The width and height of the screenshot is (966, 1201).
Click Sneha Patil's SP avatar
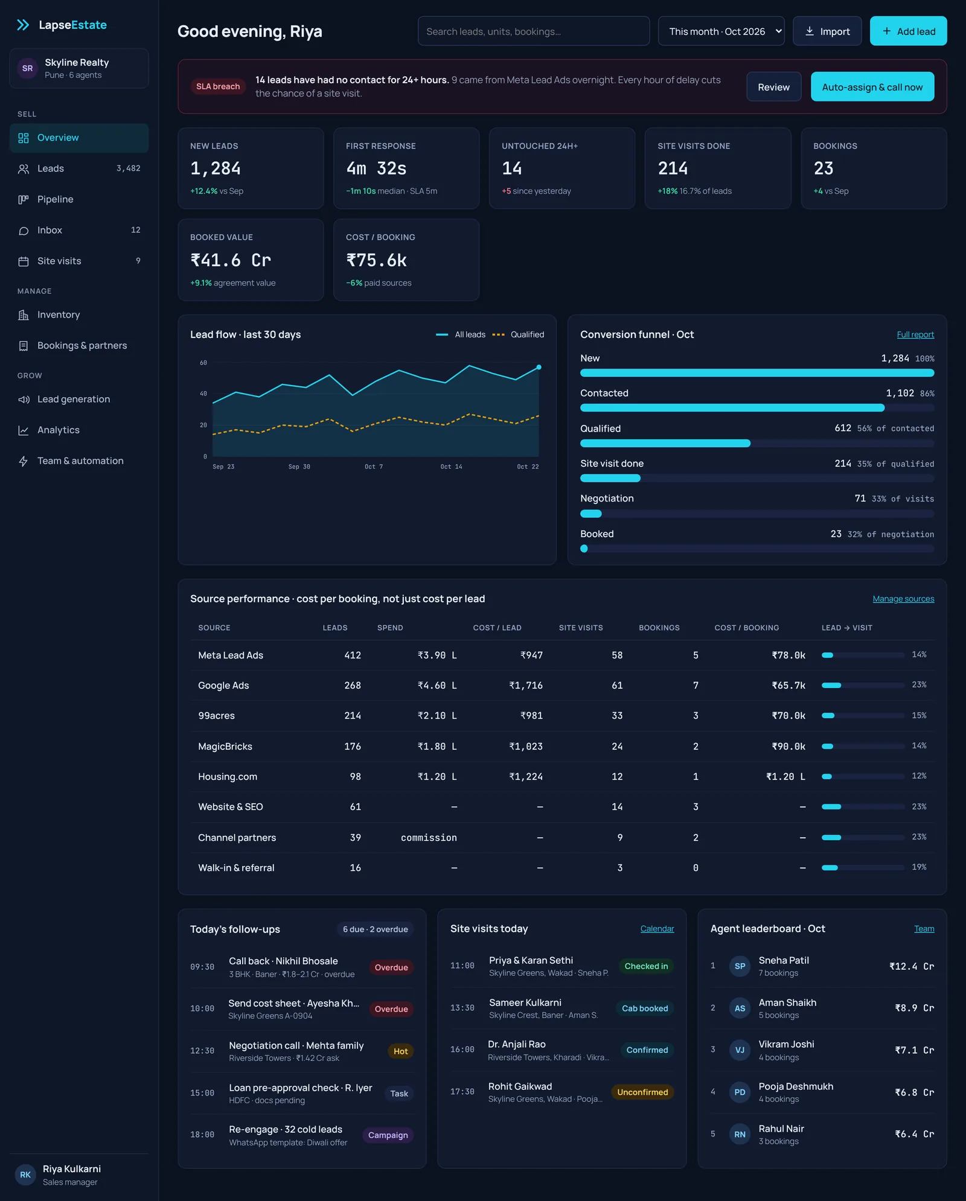740,966
